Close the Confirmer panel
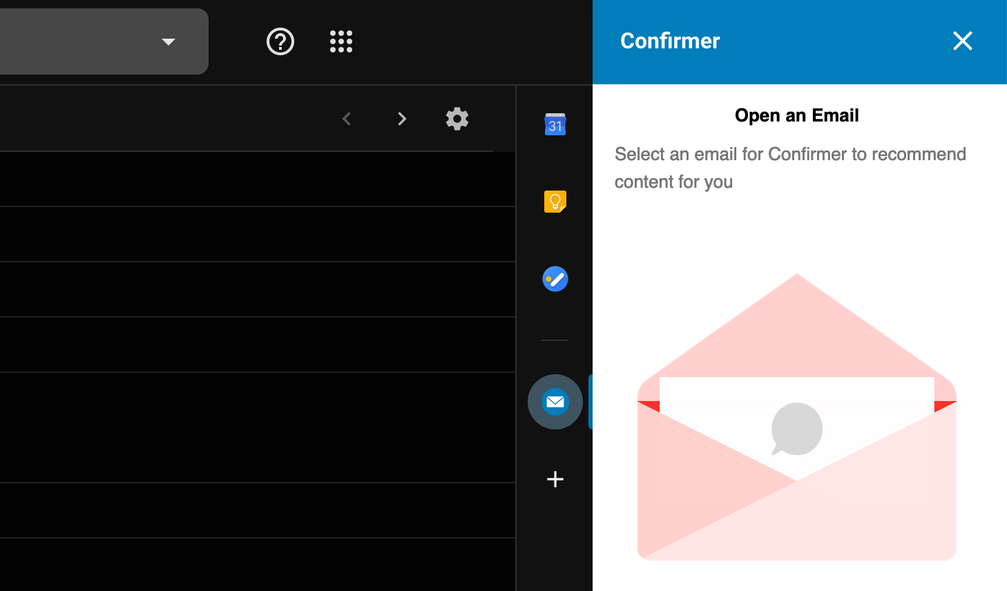 coord(963,41)
